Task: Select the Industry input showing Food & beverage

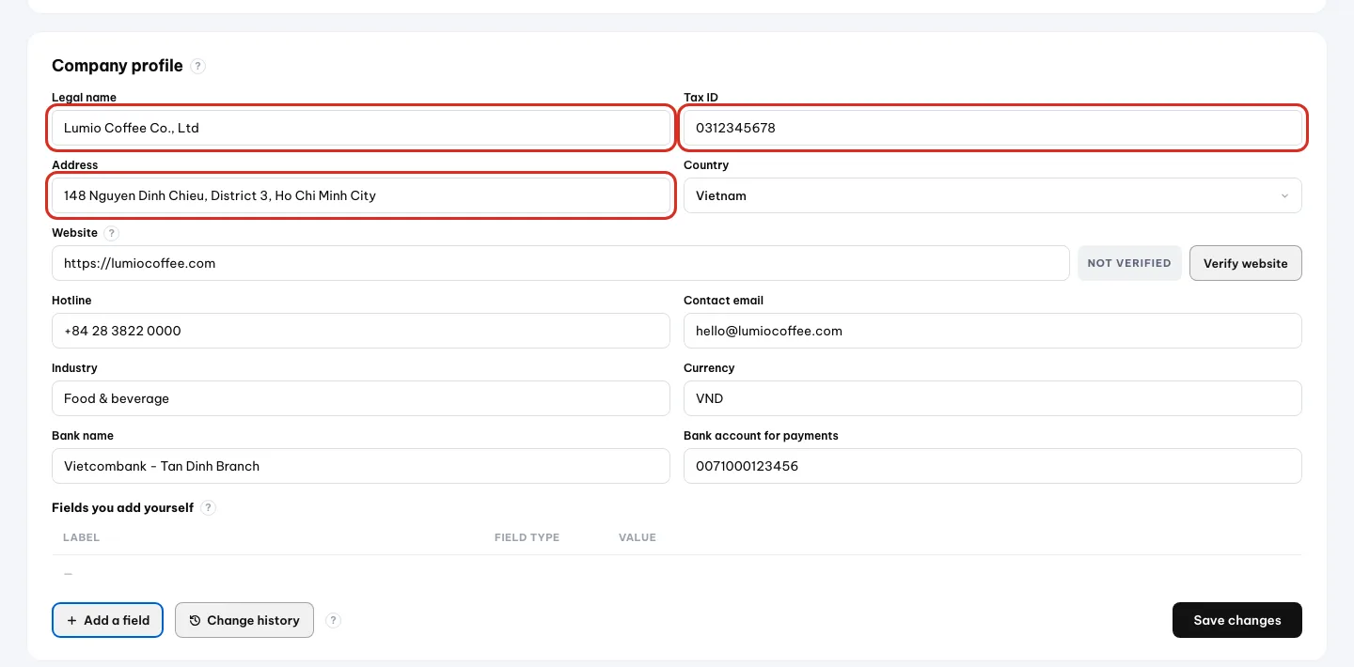Action: [x=361, y=398]
